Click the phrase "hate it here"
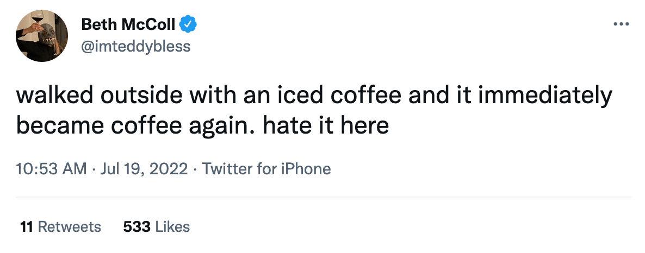 tap(326, 126)
